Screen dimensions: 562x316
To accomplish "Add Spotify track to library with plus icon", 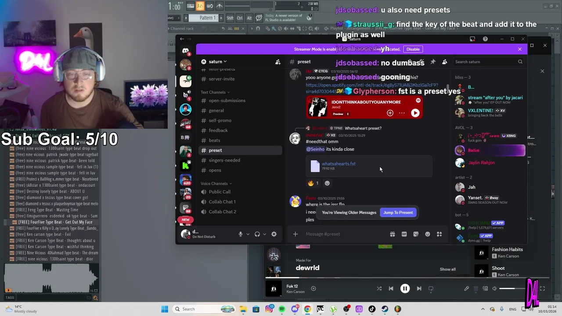I will (x=390, y=113).
